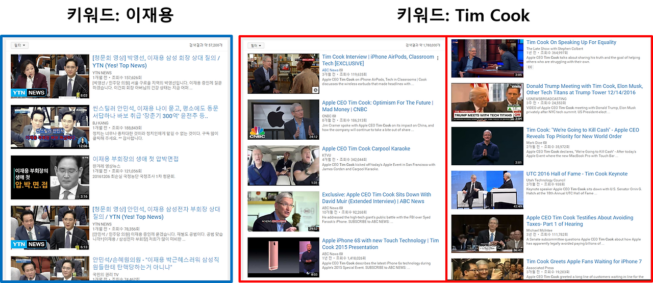Image resolution: width=653 pixels, height=283 pixels.
Task: Play the Greets Apple Fans video thumbnail
Action: point(487,269)
